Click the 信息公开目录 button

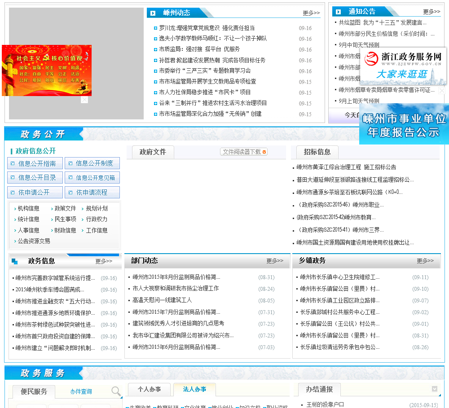35,177
